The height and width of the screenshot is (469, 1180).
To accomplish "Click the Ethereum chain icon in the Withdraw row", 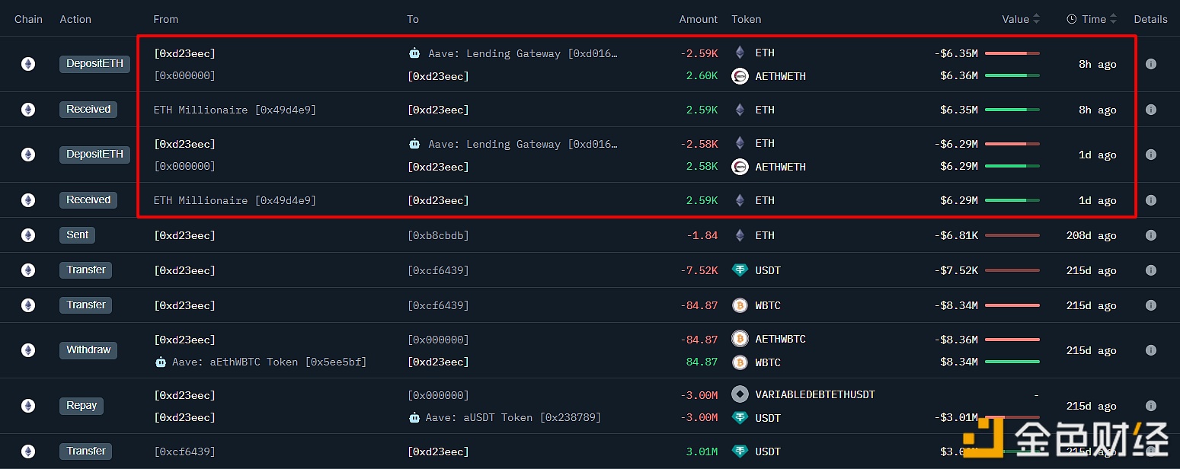I will pos(28,350).
